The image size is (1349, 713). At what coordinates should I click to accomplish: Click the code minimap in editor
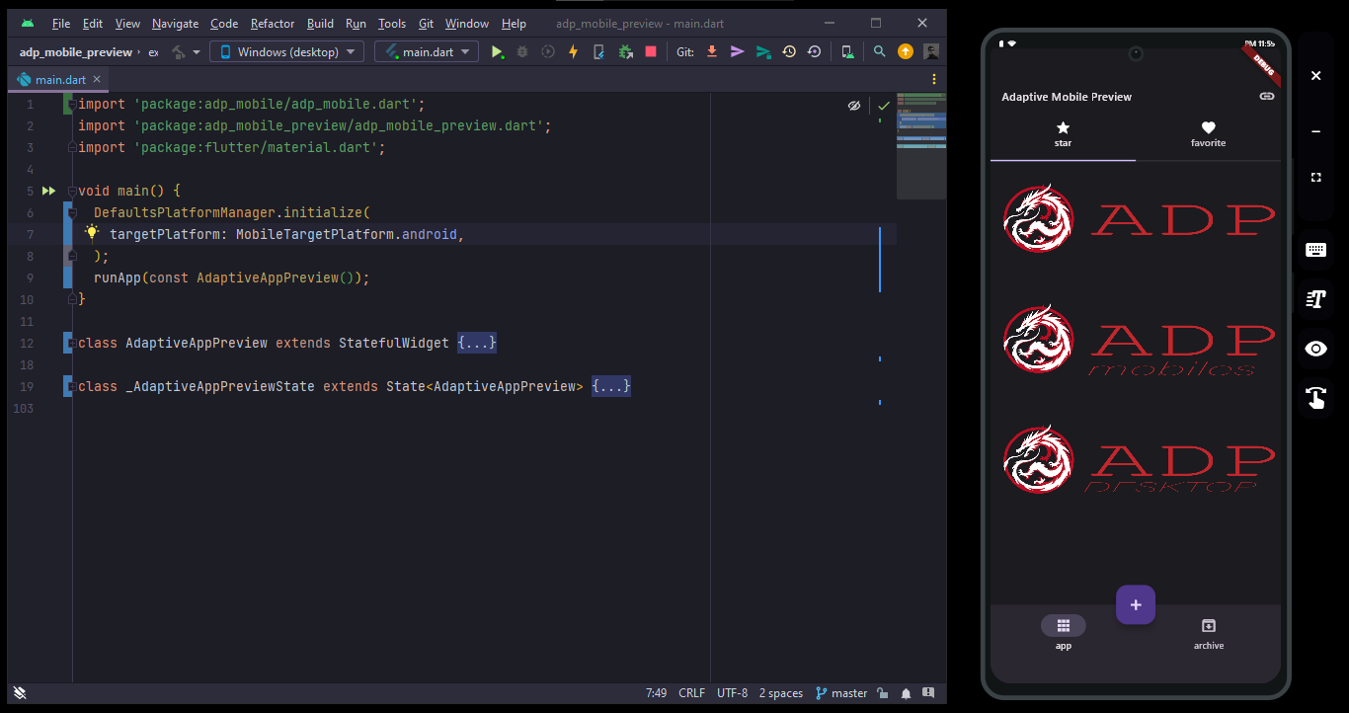point(921,146)
